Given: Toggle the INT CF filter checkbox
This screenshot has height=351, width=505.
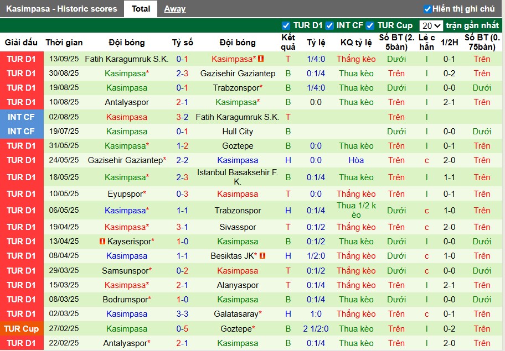Looking at the screenshot, I should tap(329, 25).
